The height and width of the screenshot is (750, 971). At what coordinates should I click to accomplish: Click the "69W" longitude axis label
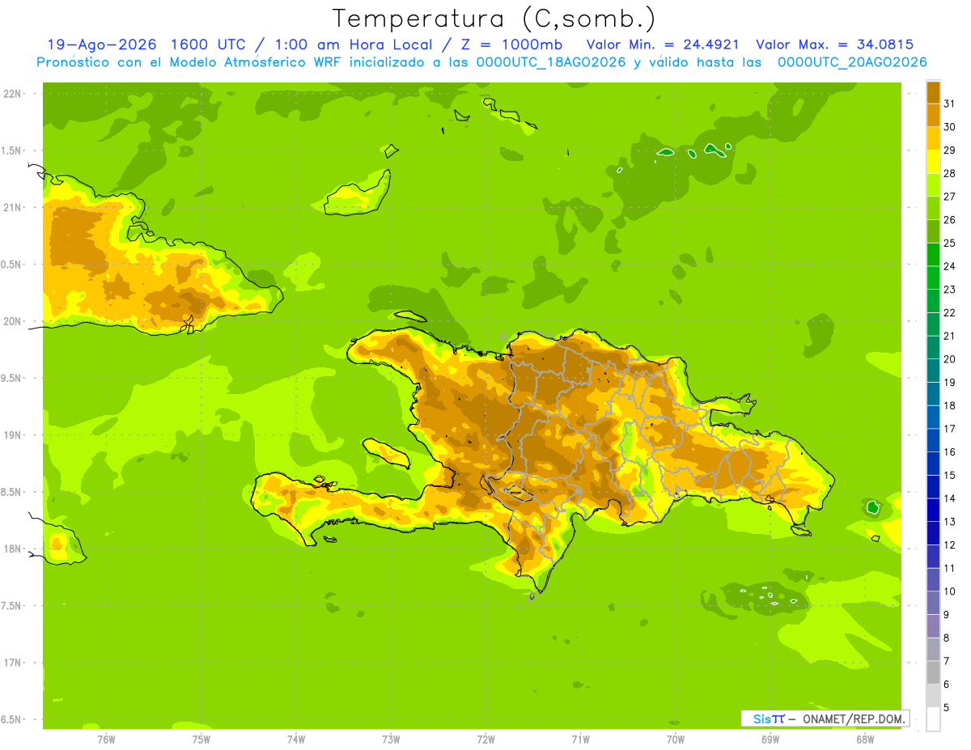(x=770, y=739)
